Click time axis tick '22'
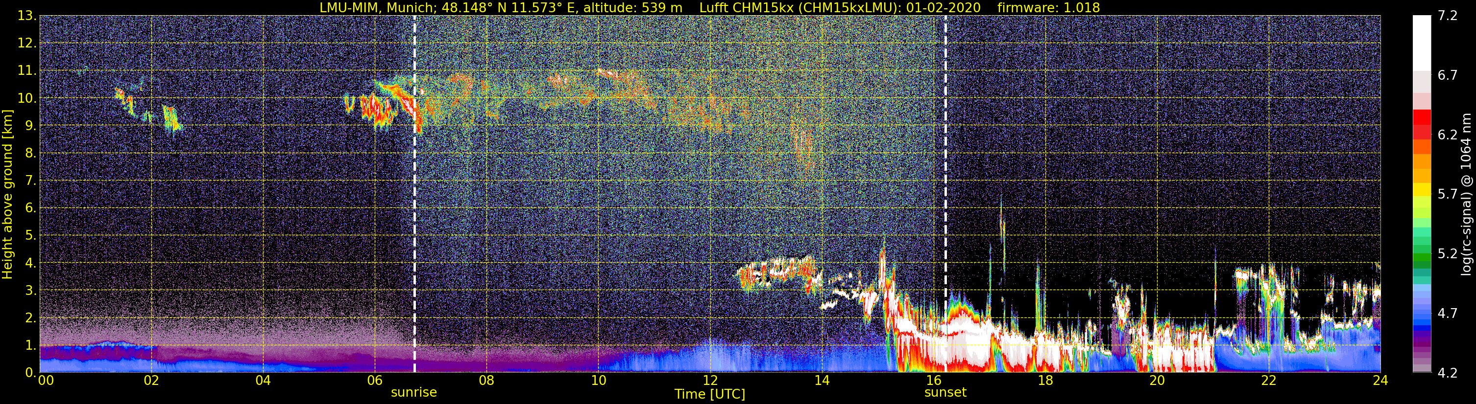This screenshot has width=1476, height=404. (1269, 381)
